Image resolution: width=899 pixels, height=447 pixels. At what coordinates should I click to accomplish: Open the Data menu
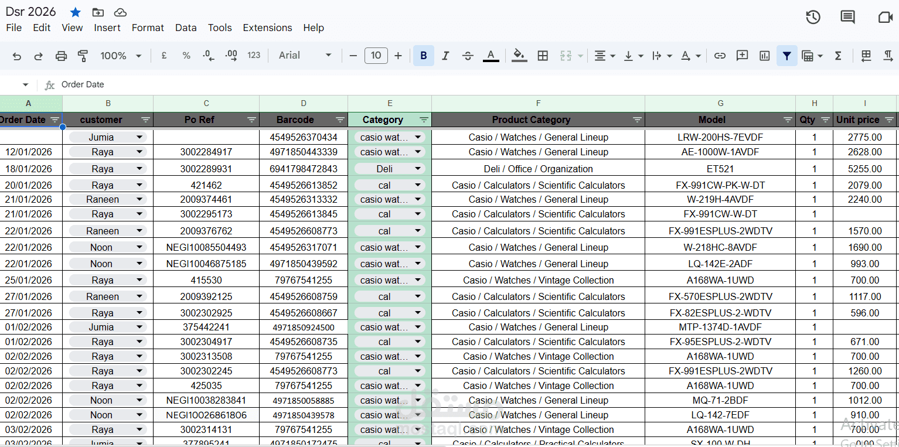point(186,28)
